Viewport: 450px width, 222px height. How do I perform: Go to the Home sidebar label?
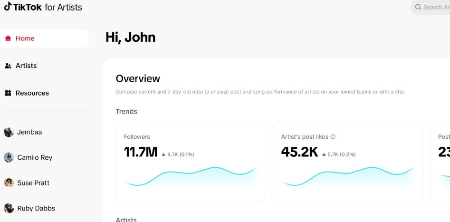25,39
